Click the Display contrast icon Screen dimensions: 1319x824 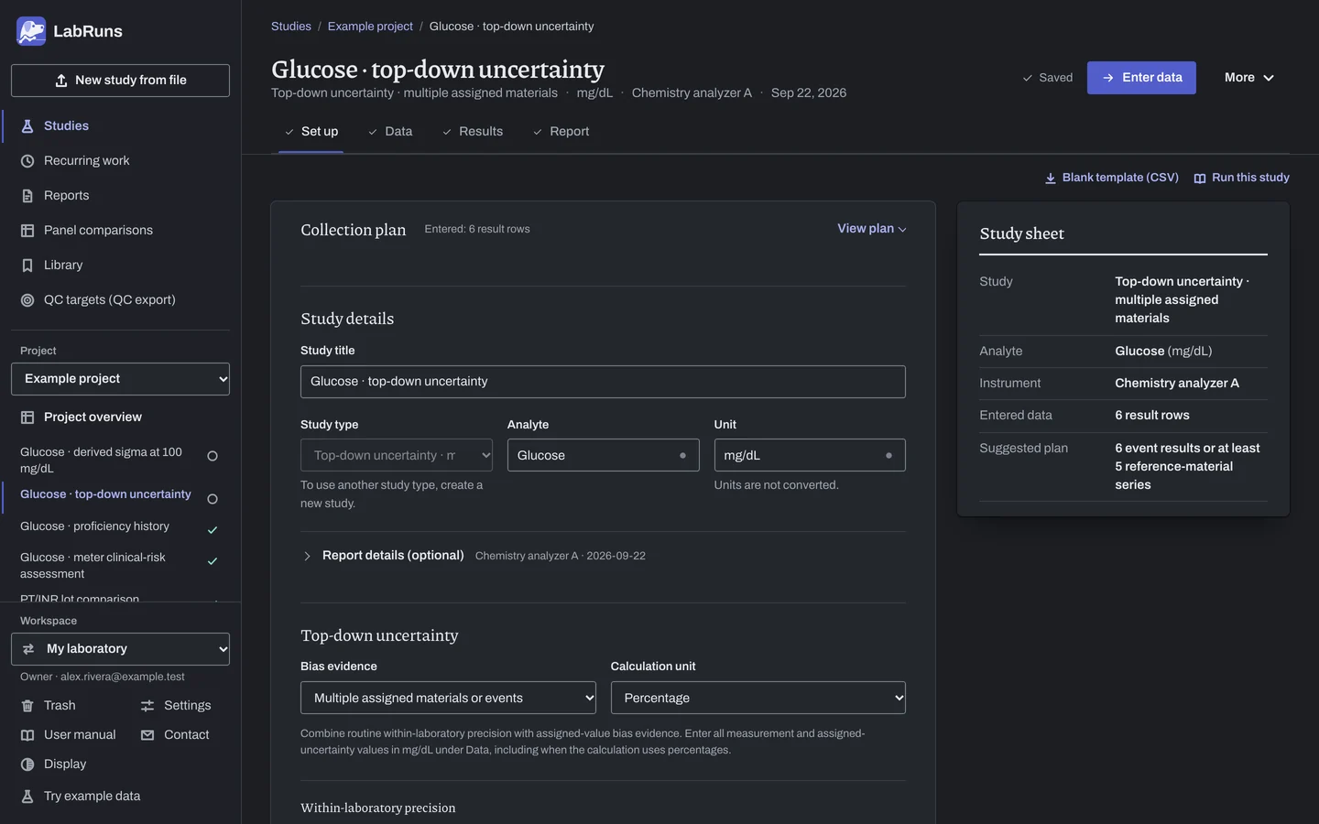pos(27,764)
